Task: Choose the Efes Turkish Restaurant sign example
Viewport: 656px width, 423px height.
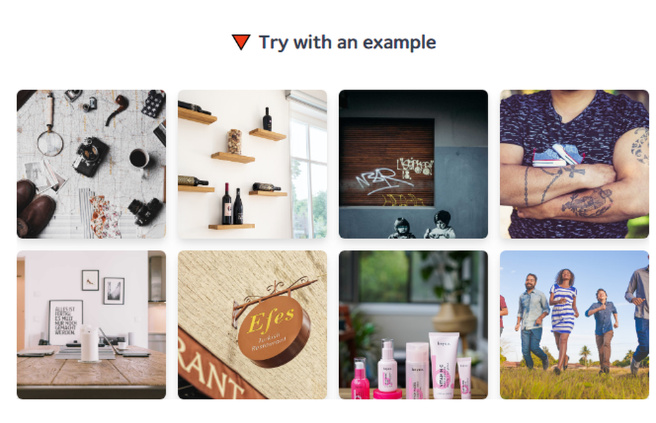Action: tap(253, 325)
